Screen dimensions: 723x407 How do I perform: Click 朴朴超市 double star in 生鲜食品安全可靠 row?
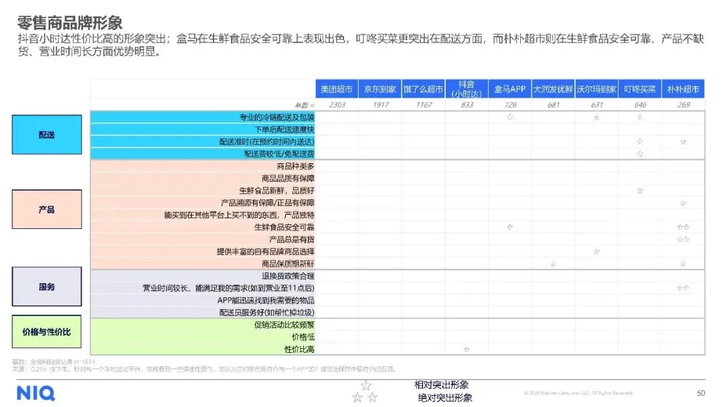click(683, 227)
